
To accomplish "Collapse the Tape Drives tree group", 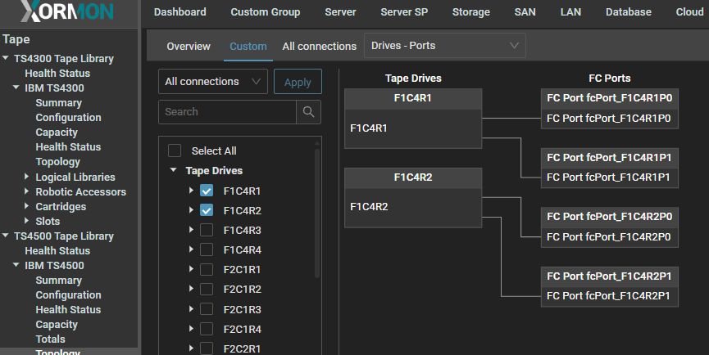I will pos(174,171).
